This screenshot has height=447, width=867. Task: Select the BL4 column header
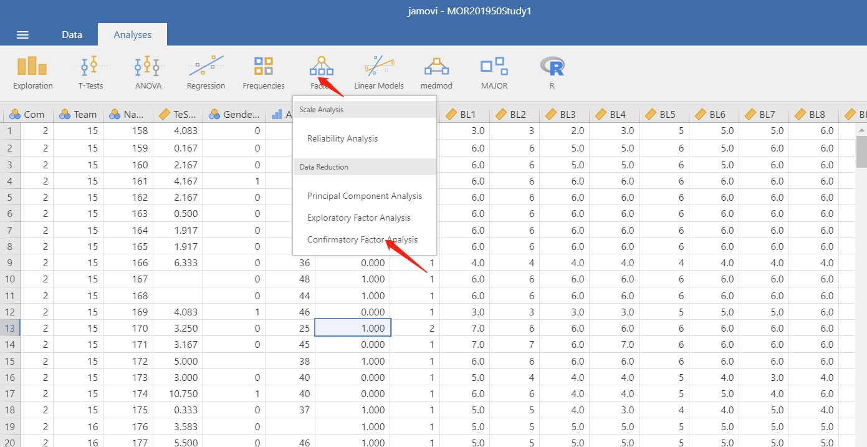615,114
